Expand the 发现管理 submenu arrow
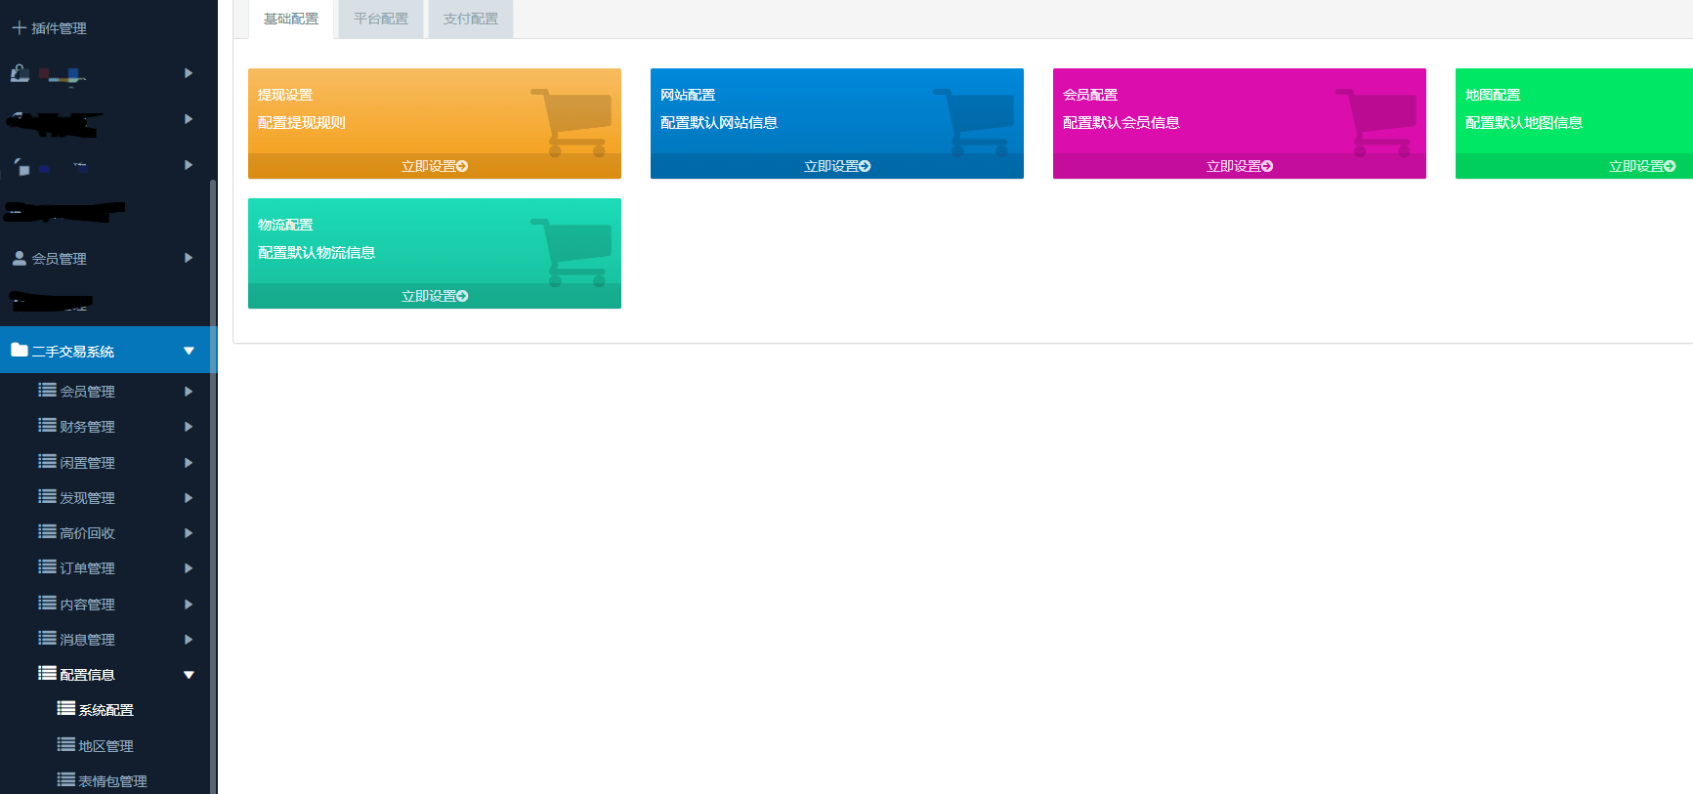The image size is (1693, 794). click(189, 498)
